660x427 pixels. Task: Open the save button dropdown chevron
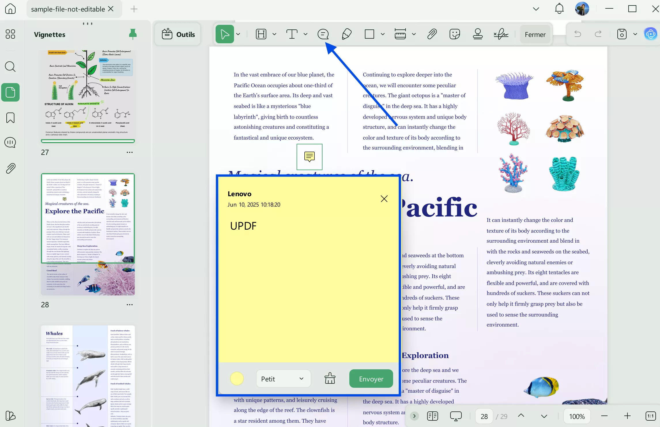(x=635, y=34)
